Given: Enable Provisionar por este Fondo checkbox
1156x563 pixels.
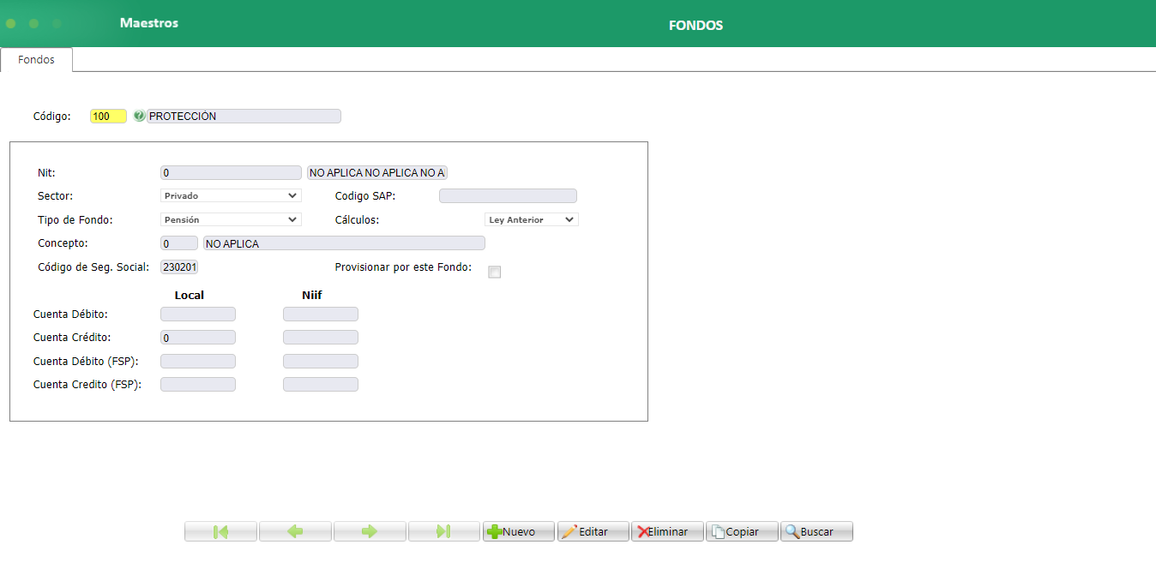Looking at the screenshot, I should click(x=494, y=273).
